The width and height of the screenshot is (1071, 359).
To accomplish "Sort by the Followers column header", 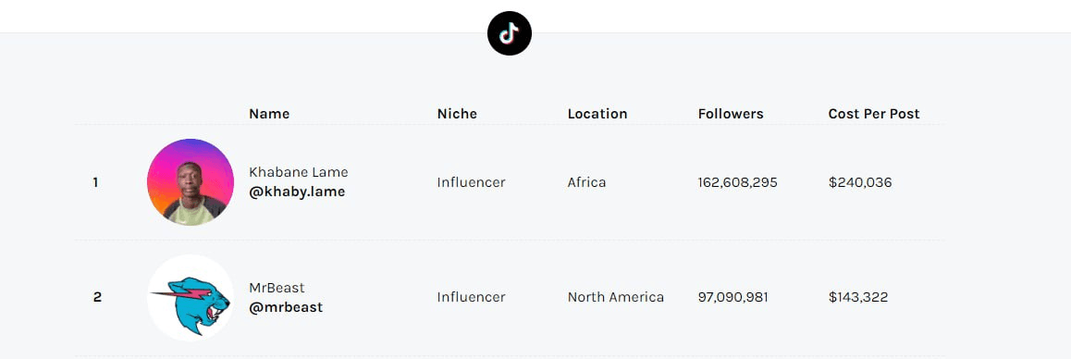I will [x=731, y=114].
